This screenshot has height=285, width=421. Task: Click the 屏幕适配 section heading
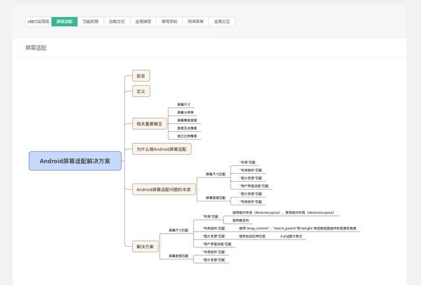click(36, 48)
